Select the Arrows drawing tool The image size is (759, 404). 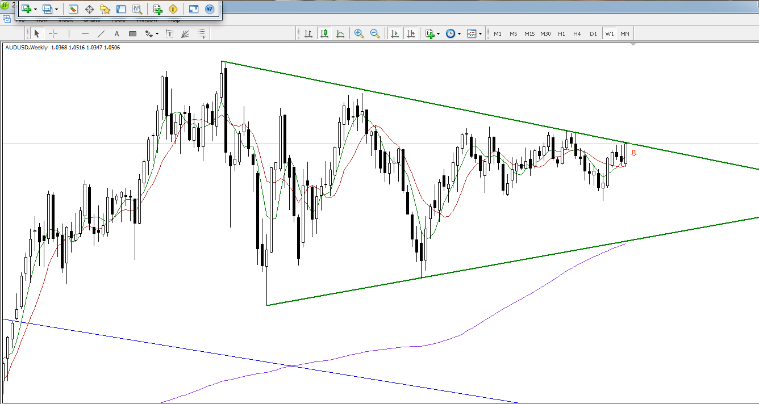pos(149,34)
